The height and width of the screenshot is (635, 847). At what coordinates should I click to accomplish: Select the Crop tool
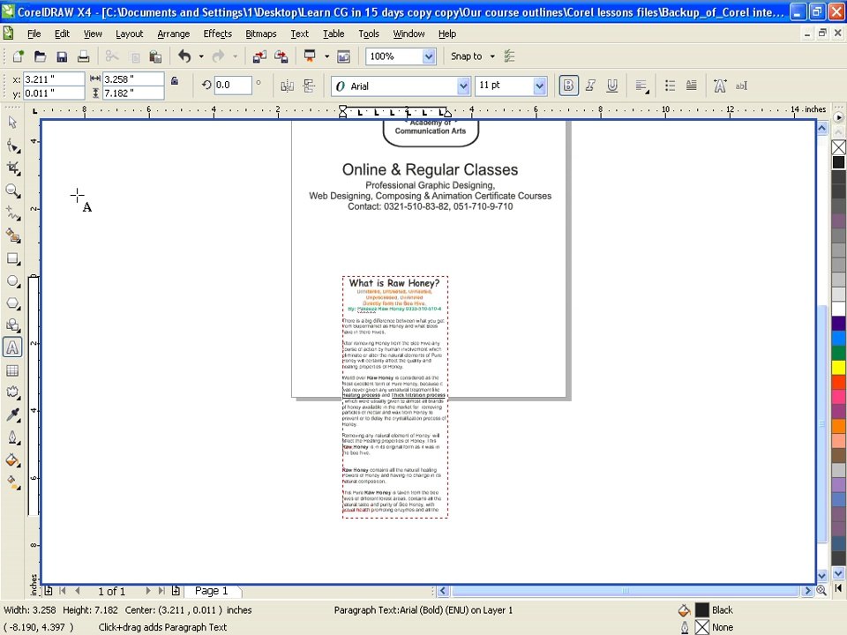[12, 168]
